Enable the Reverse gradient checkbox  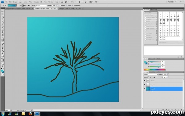click(60, 6)
